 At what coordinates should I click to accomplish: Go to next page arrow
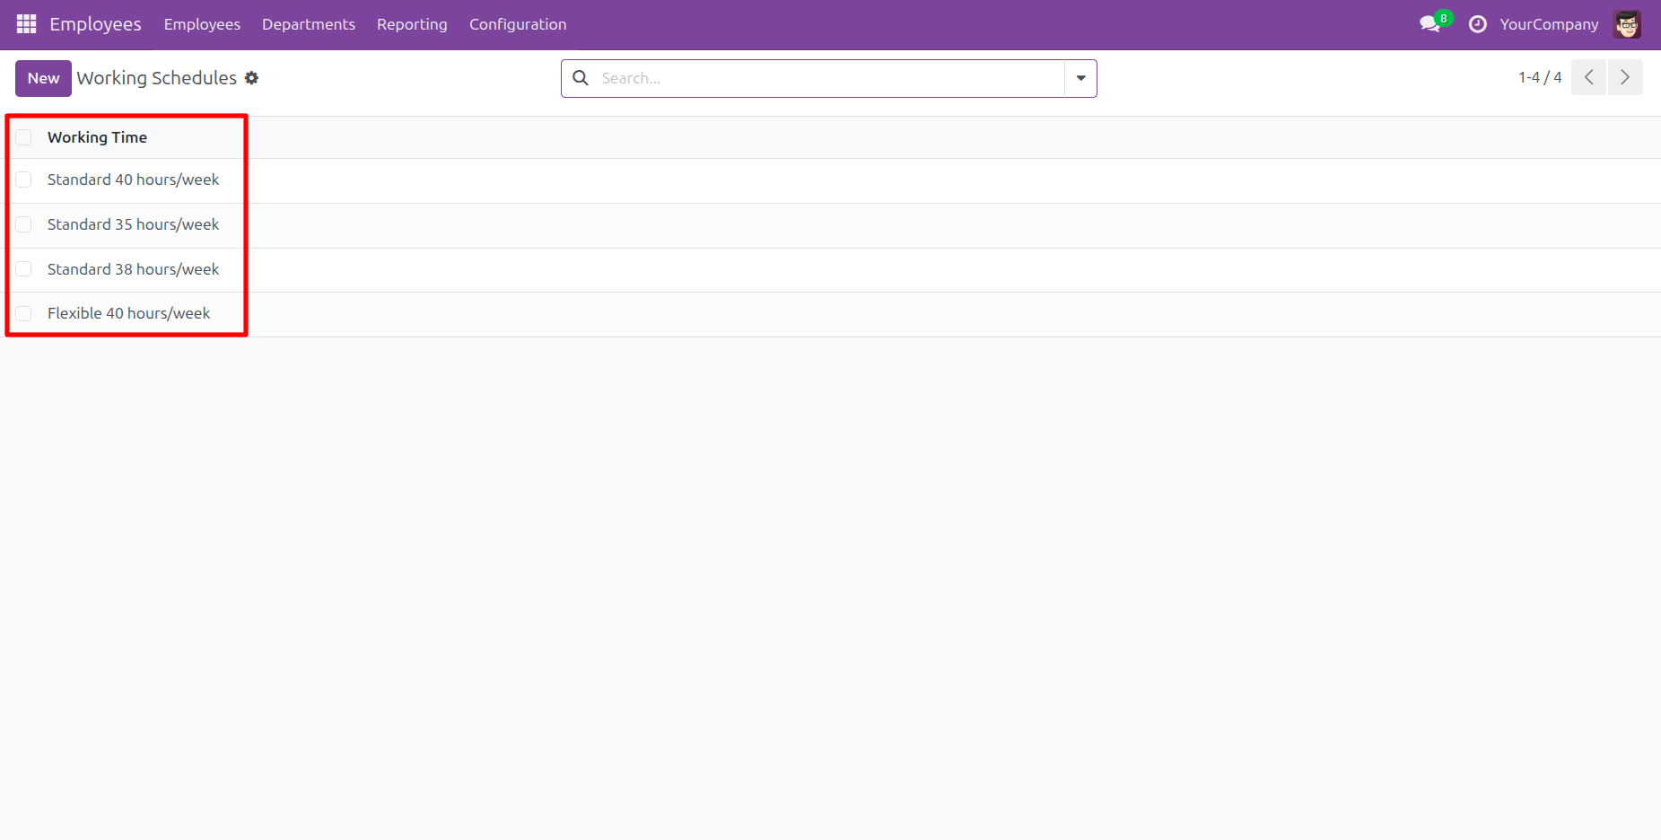click(x=1625, y=77)
